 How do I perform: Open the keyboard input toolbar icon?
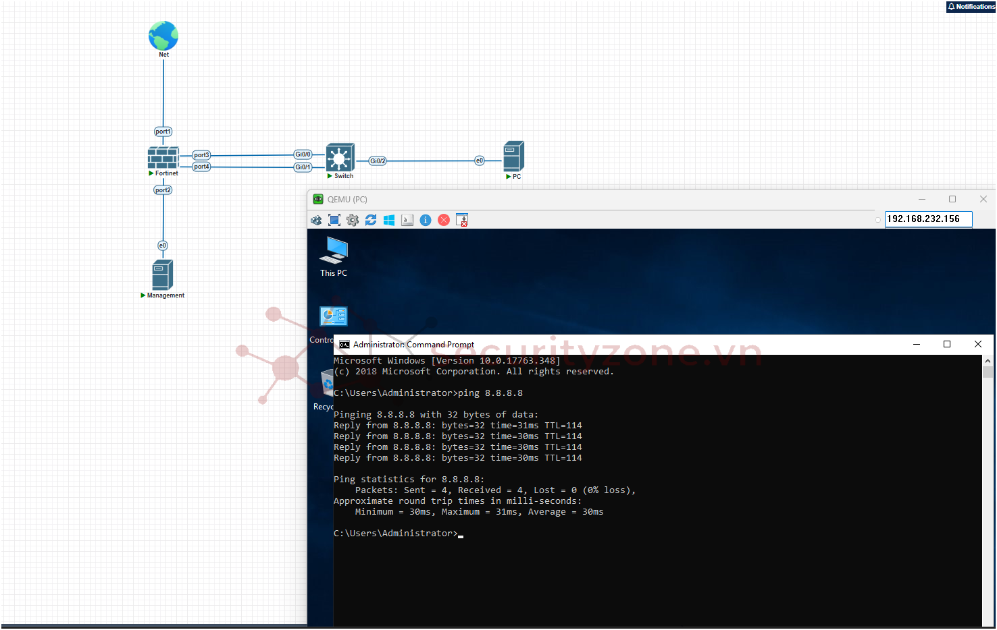click(x=407, y=220)
